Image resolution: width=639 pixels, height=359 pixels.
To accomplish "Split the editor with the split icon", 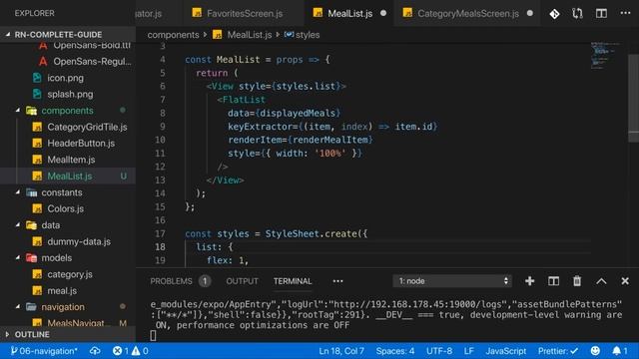I will point(601,13).
